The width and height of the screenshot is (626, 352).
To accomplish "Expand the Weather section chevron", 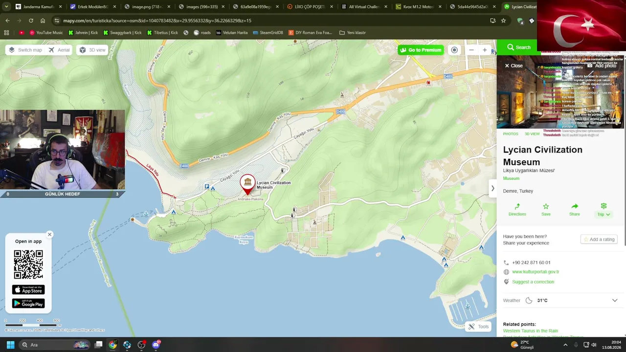I will [615, 301].
